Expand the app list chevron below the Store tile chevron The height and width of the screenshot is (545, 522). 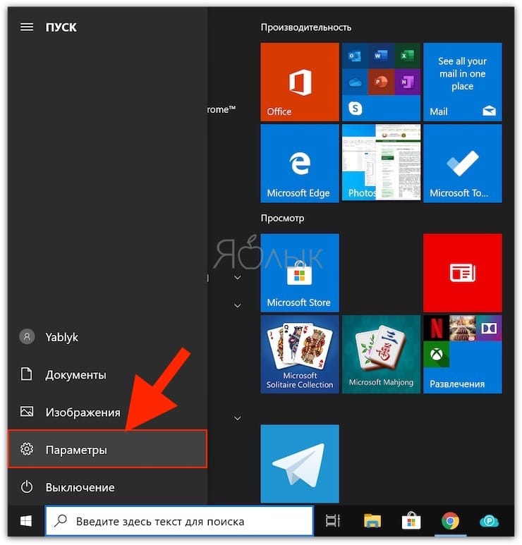coord(238,305)
